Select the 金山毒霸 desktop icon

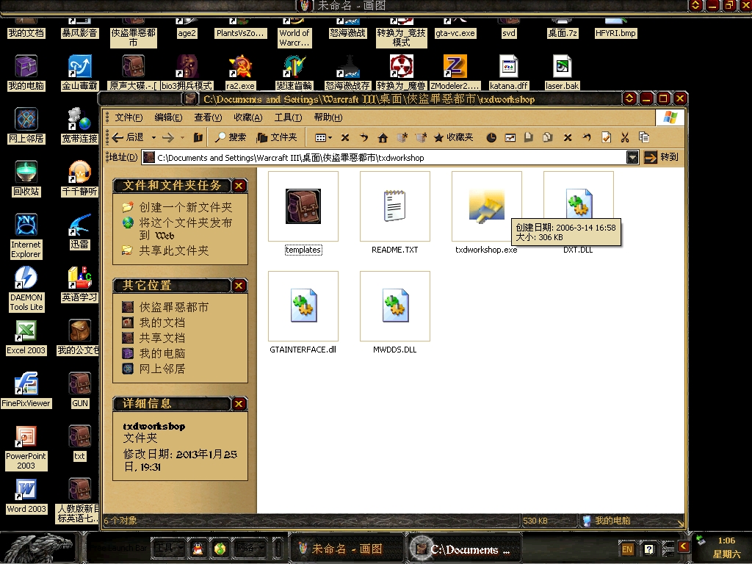click(x=79, y=67)
